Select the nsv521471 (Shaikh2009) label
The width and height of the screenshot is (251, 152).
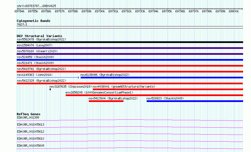(x=36, y=63)
